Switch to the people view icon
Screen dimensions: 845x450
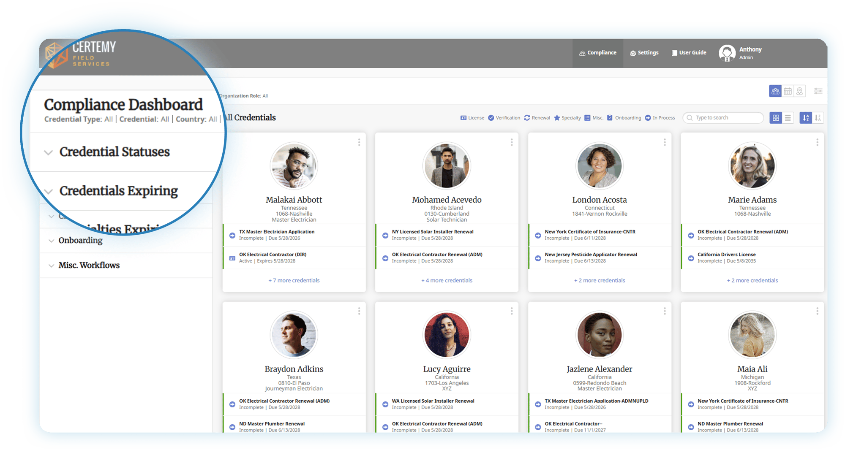tap(775, 91)
